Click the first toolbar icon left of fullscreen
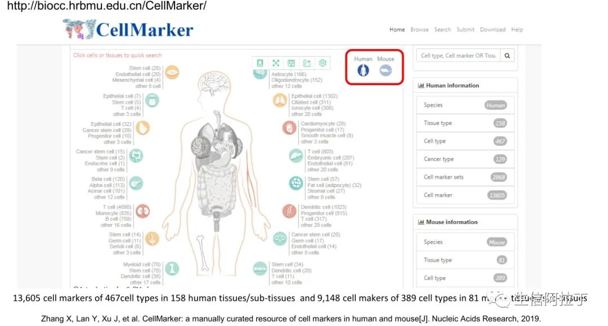The width and height of the screenshot is (608, 326). pyautogui.click(x=260, y=63)
